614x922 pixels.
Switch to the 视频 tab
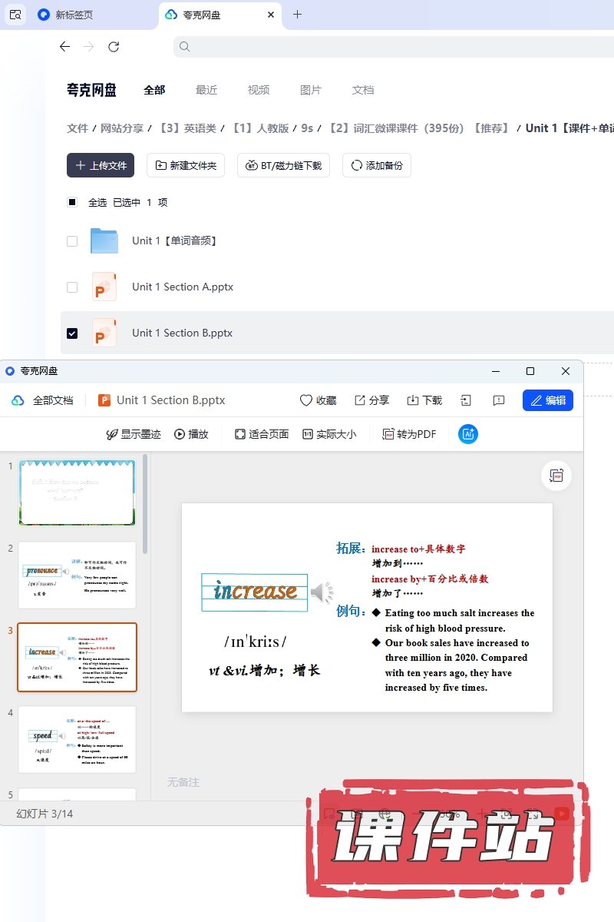259,90
